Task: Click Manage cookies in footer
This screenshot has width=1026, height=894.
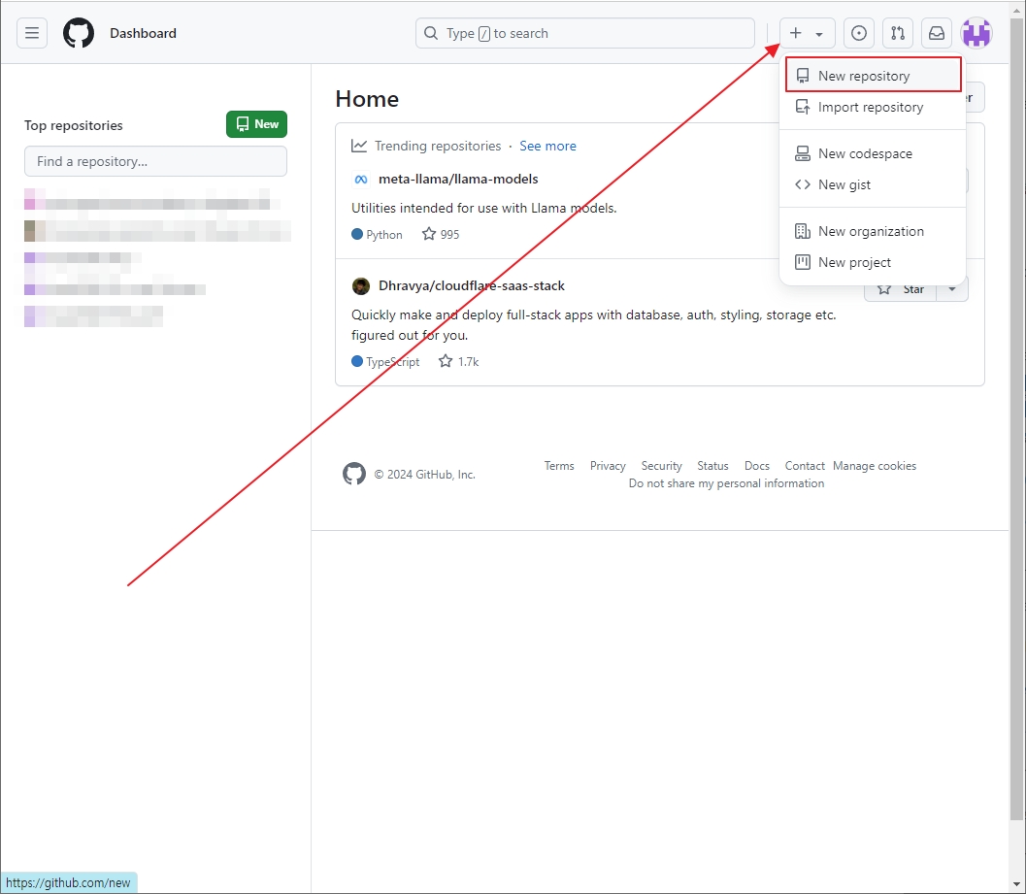Action: (x=875, y=465)
